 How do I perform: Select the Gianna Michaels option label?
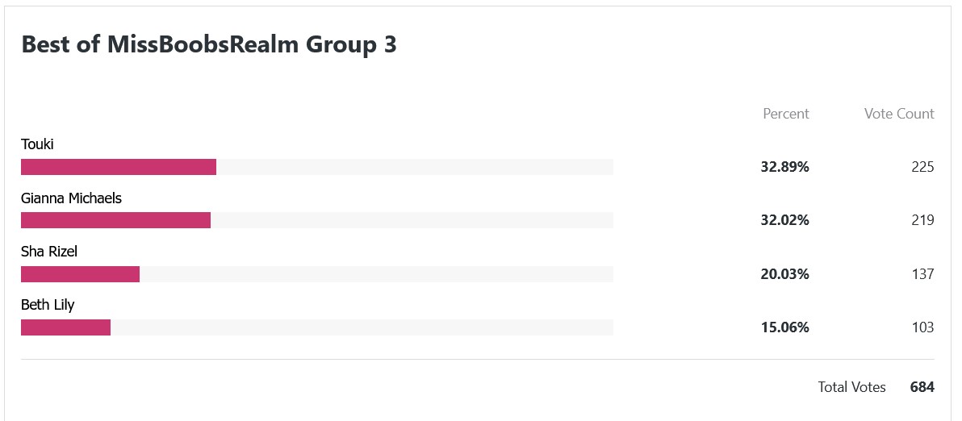pos(71,198)
